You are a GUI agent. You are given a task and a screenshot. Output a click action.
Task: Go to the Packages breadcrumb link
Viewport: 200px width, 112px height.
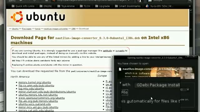point(27,29)
